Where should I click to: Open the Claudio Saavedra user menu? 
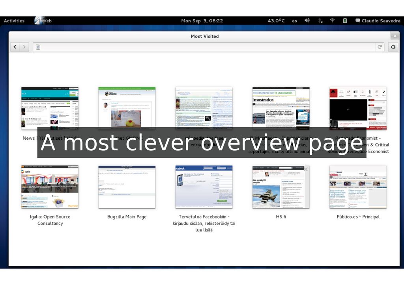point(378,21)
